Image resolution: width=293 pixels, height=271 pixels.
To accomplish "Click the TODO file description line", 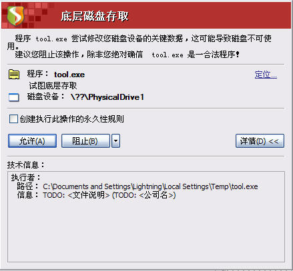I will (109, 195).
